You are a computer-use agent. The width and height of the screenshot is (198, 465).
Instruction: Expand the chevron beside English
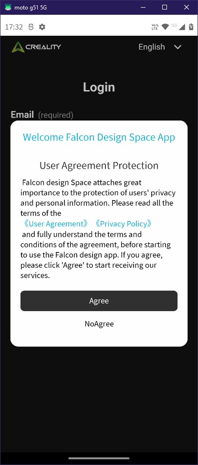point(177,47)
